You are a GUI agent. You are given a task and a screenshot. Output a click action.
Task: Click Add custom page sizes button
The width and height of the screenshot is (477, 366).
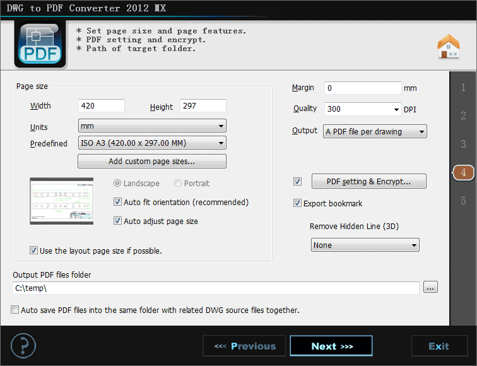click(x=152, y=162)
